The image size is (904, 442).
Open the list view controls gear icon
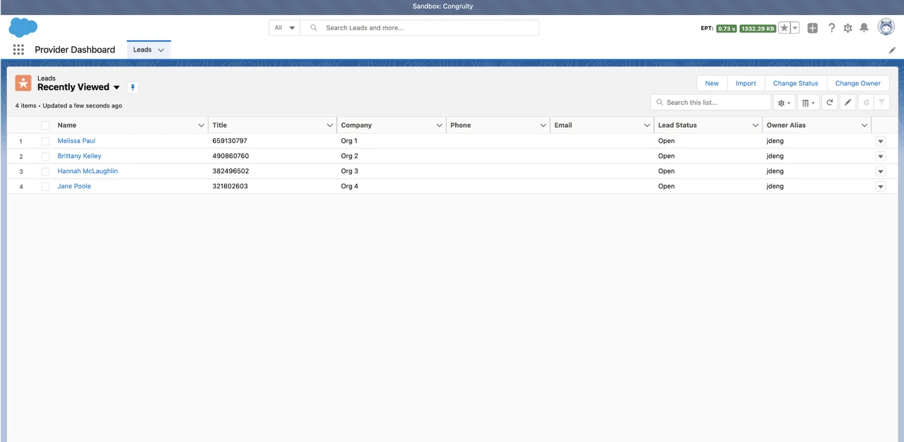[x=783, y=102]
